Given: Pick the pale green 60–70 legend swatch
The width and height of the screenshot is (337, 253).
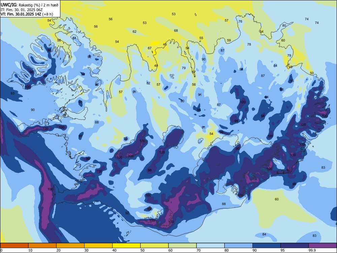Looking at the screenshot, I should point(182,246).
